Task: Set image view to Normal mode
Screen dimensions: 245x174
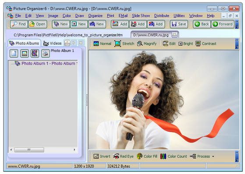Action: [x=103, y=44]
